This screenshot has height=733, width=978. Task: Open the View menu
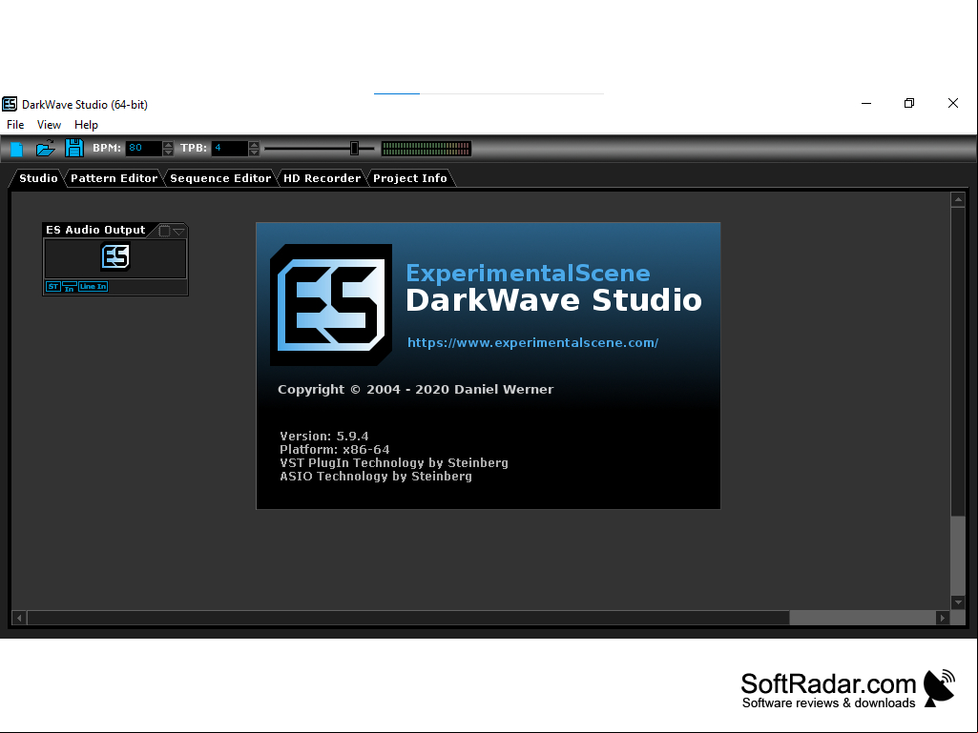pyautogui.click(x=49, y=125)
